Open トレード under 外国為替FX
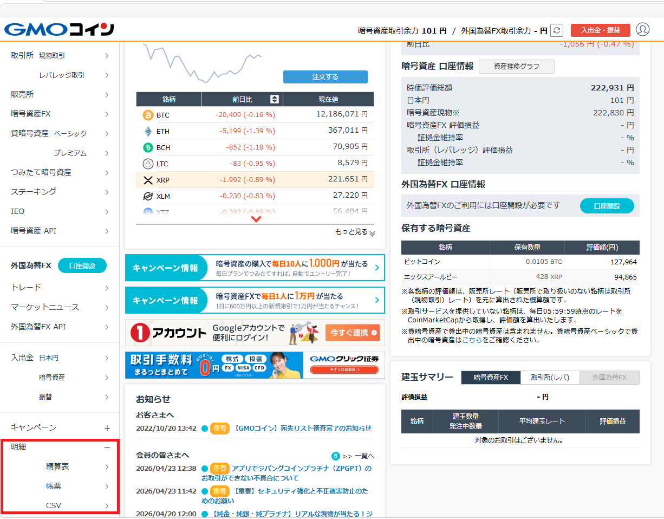This screenshot has height=519, width=664. 60,288
